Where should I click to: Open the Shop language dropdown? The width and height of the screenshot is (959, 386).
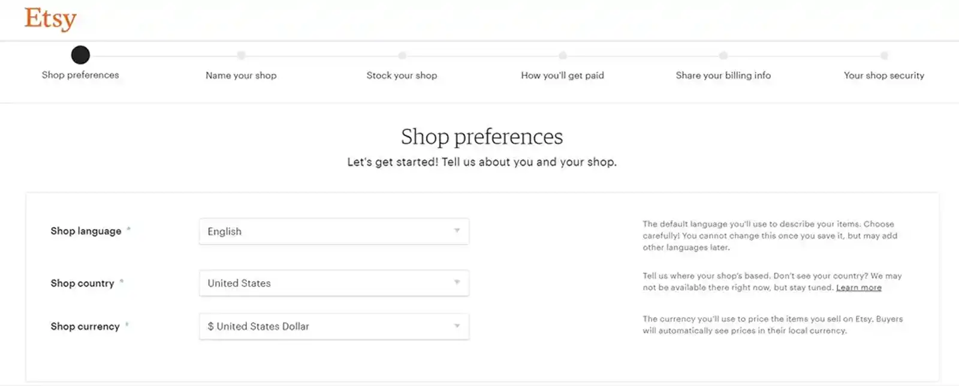(x=334, y=231)
